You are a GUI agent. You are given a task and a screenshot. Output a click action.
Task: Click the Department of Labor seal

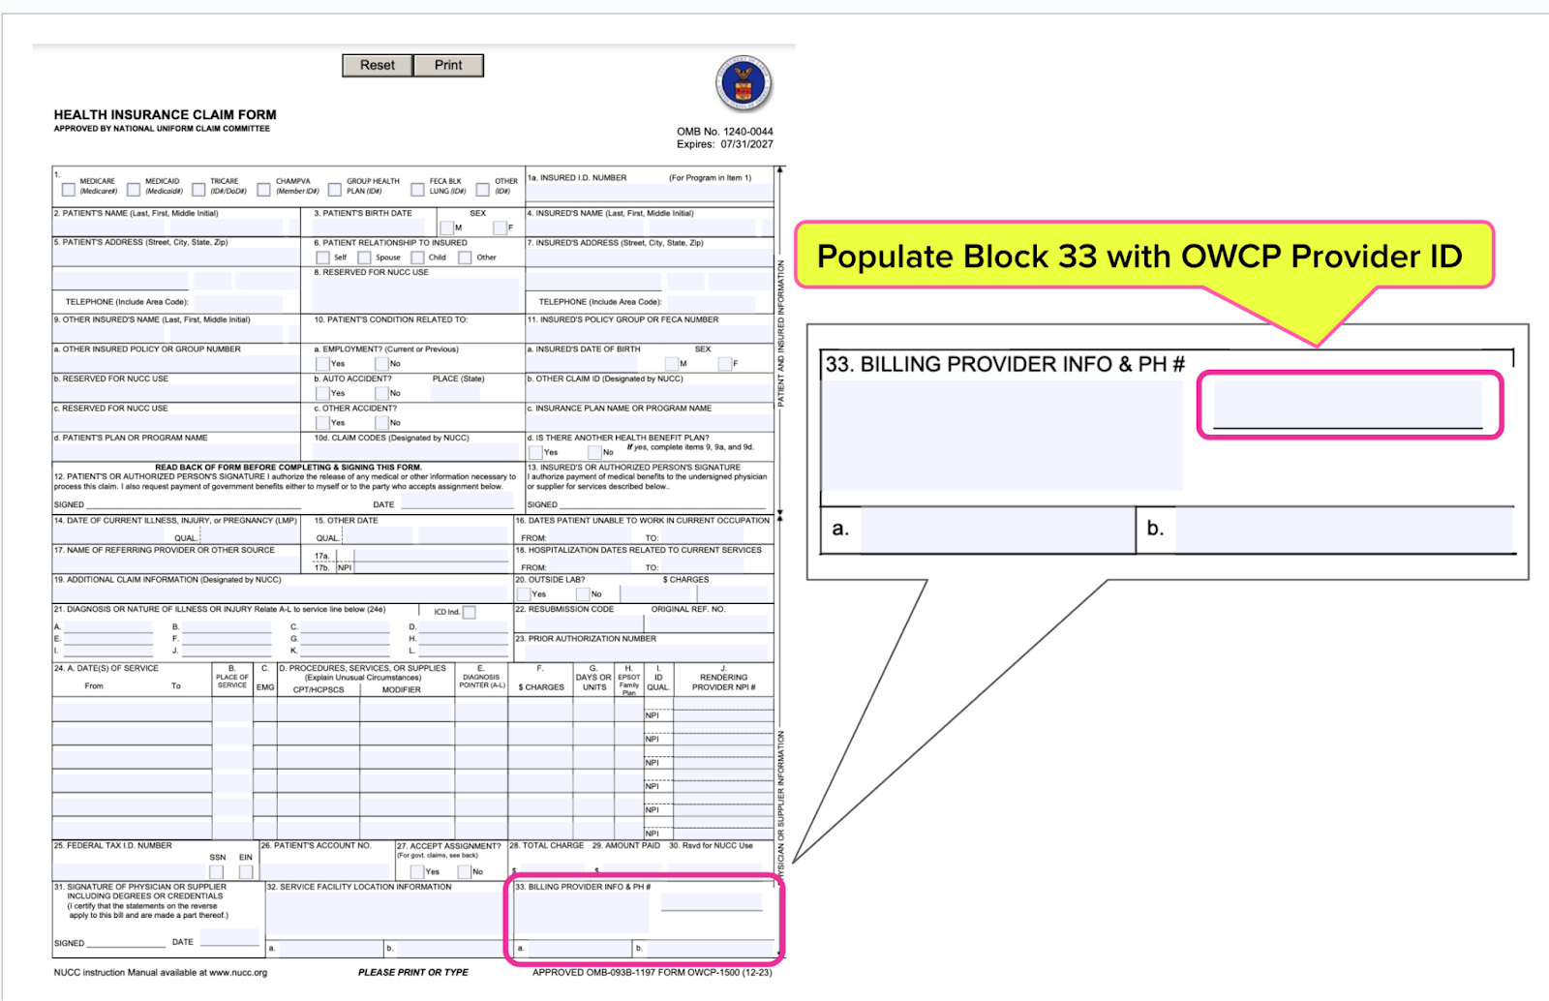coord(744,83)
